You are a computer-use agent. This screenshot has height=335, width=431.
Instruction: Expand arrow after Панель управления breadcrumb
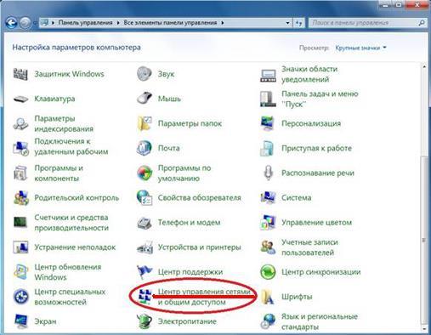click(118, 23)
